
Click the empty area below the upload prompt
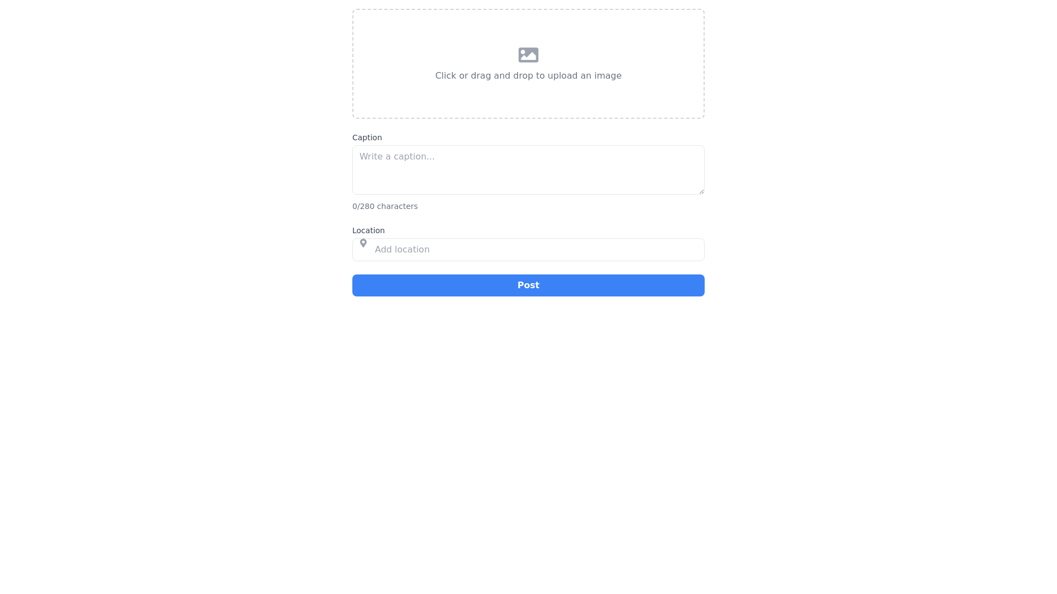click(528, 102)
